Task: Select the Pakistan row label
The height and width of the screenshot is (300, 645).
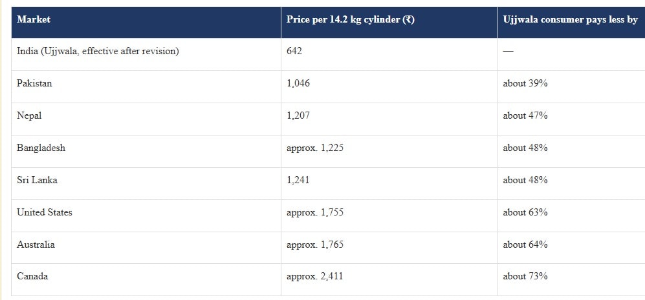Action: [x=34, y=83]
